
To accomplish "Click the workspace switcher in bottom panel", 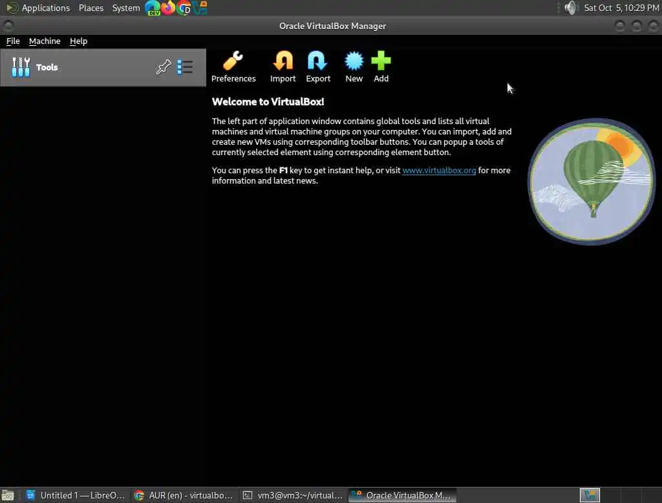I will pyautogui.click(x=590, y=495).
